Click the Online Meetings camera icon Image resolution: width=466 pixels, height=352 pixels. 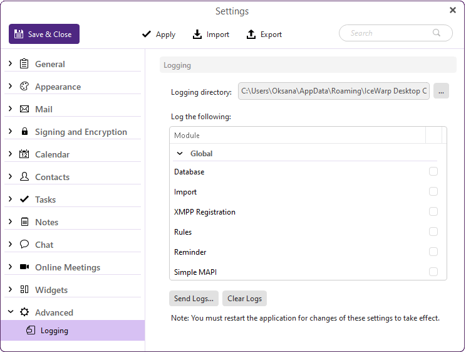(x=24, y=267)
